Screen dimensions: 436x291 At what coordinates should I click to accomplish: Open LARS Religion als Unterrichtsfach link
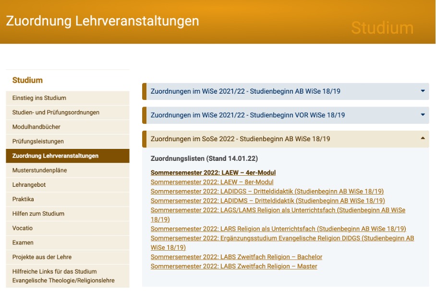(279, 229)
